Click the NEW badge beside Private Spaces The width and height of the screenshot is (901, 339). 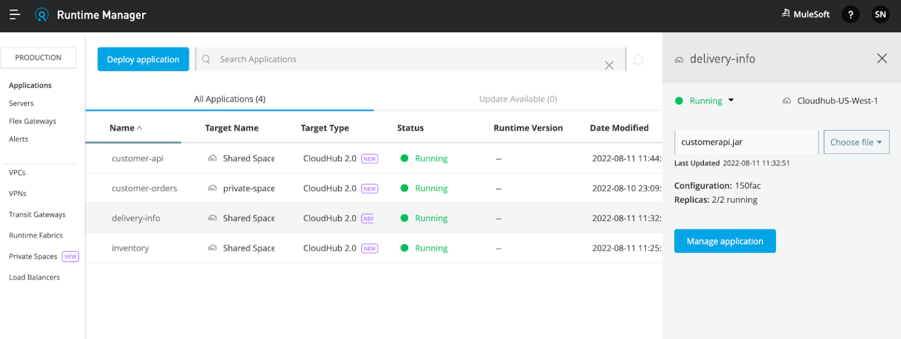coord(70,256)
